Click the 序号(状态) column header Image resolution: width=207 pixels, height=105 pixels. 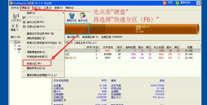[93, 47]
